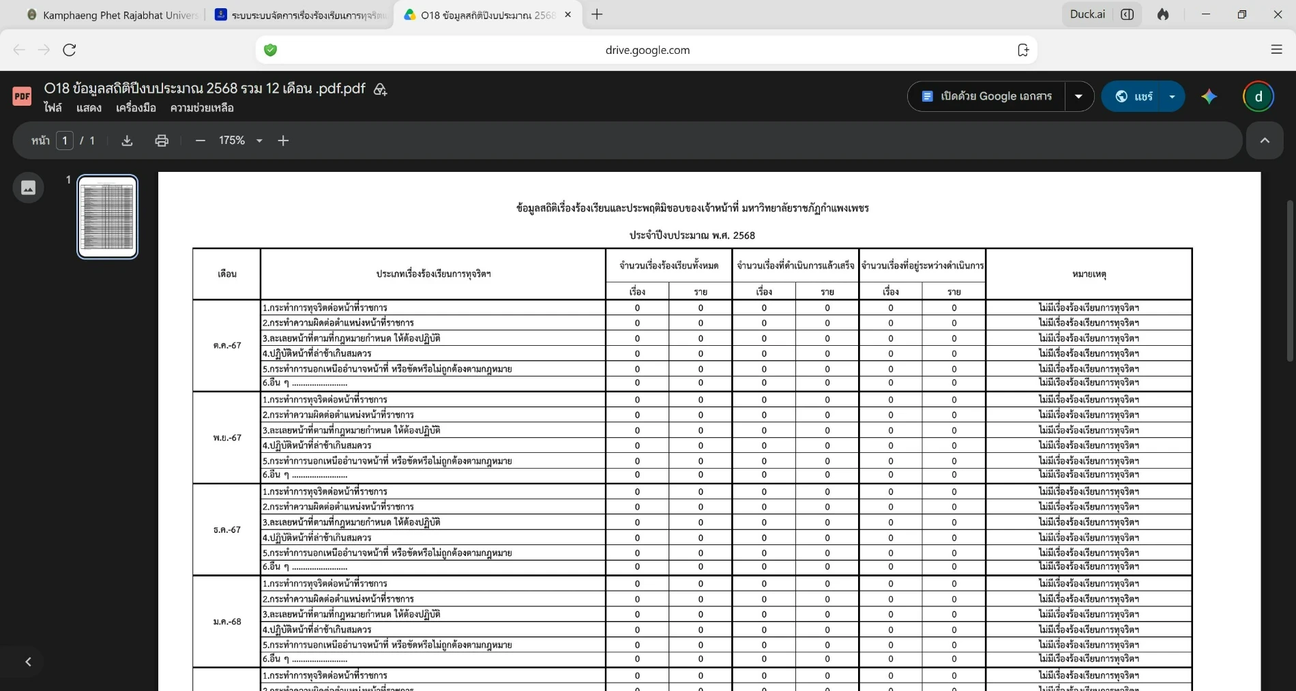Open the เครื่องมือ menu
The height and width of the screenshot is (691, 1296).
(136, 108)
